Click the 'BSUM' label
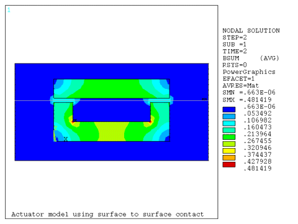This screenshot has width=298, height=224. coord(231,58)
